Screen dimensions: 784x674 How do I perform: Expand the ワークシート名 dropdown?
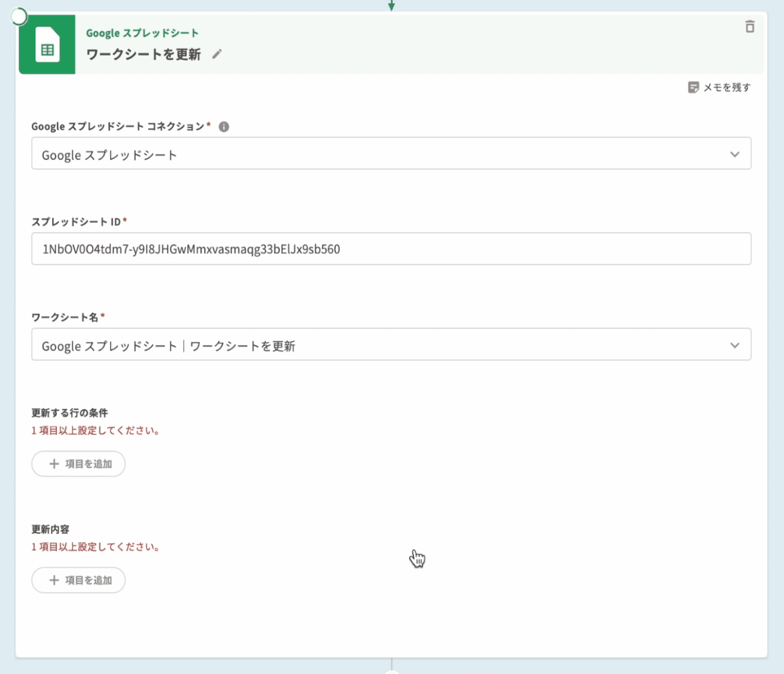click(391, 345)
